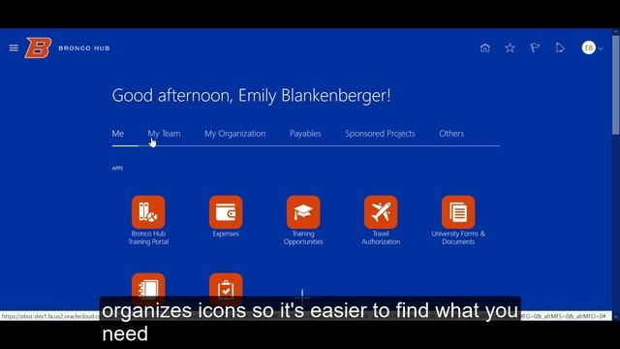Click the Bronco Hub Training Portal label
This screenshot has width=620, height=349.
148,238
